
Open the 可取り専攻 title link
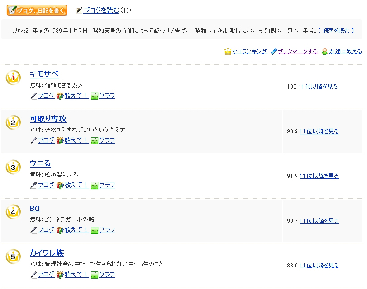coord(48,119)
